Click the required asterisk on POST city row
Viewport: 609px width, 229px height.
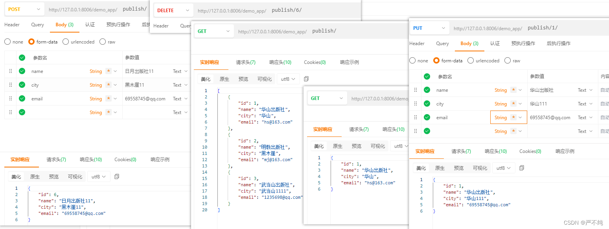pyautogui.click(x=109, y=85)
